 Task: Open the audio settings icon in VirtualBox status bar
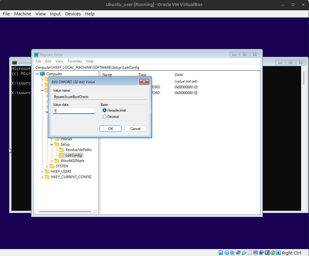[x=232, y=253]
